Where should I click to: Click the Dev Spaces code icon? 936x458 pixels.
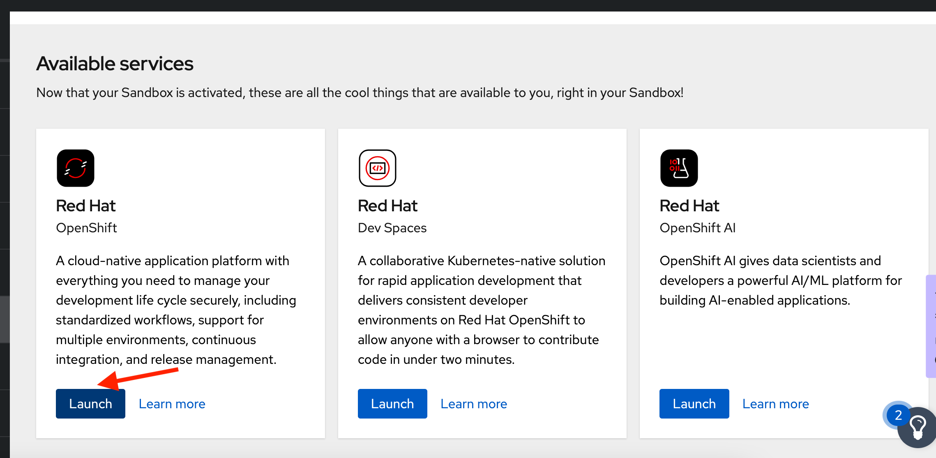pyautogui.click(x=377, y=168)
